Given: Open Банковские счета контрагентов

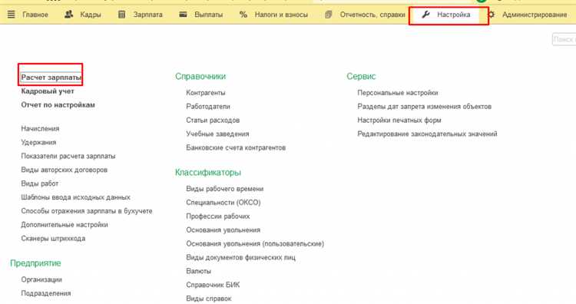Looking at the screenshot, I should [236, 147].
